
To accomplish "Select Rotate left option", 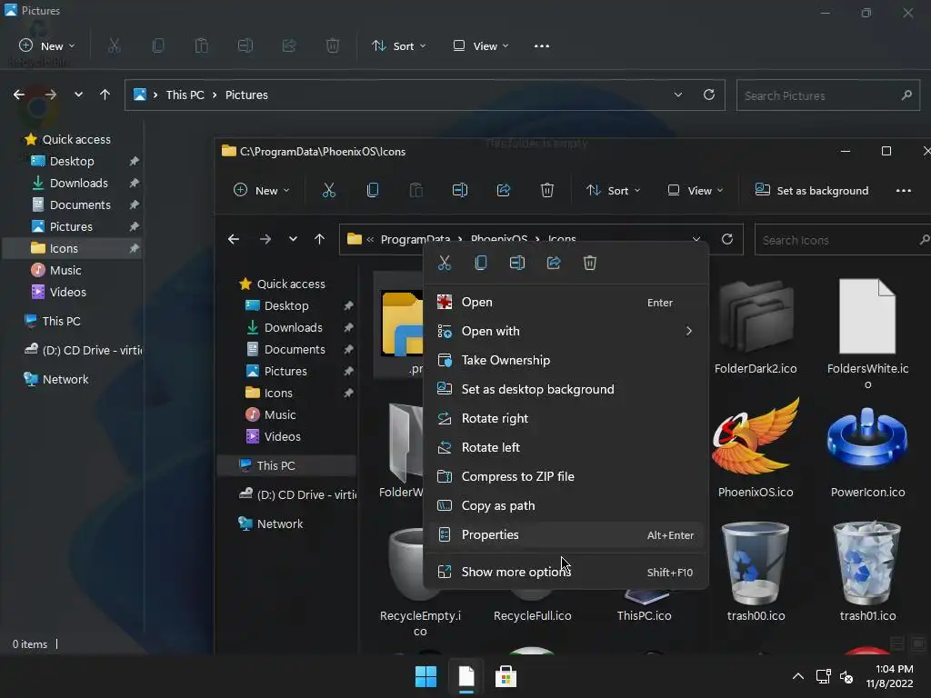I will [x=565, y=447].
